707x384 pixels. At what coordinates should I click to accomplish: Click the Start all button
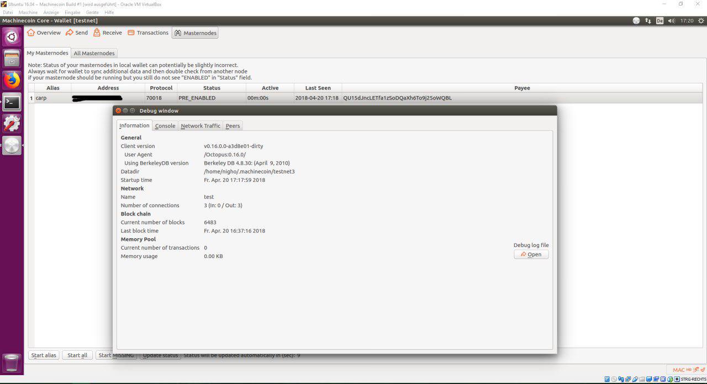[77, 355]
